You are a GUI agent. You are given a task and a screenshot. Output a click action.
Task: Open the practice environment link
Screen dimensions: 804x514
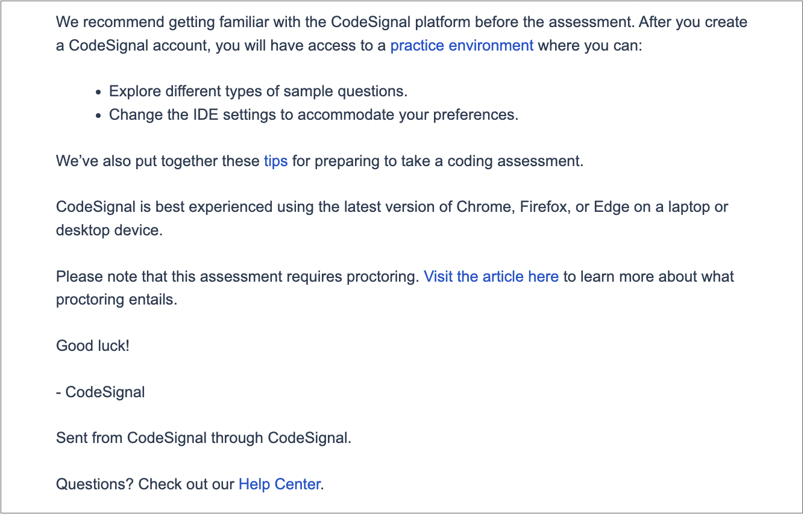(x=462, y=46)
